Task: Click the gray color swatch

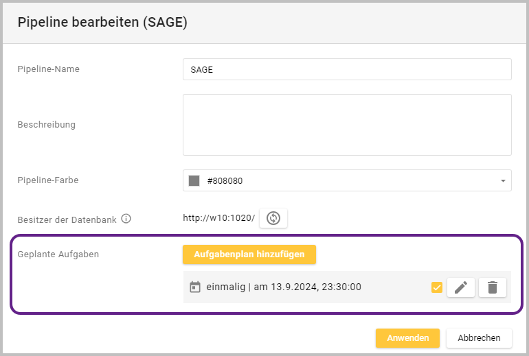Action: pyautogui.click(x=194, y=181)
